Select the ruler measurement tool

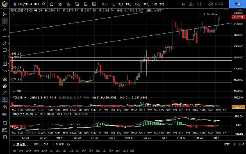pos(5,93)
